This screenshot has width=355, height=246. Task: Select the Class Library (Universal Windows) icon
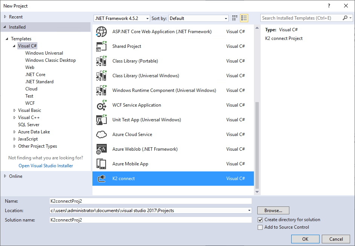(x=101, y=76)
